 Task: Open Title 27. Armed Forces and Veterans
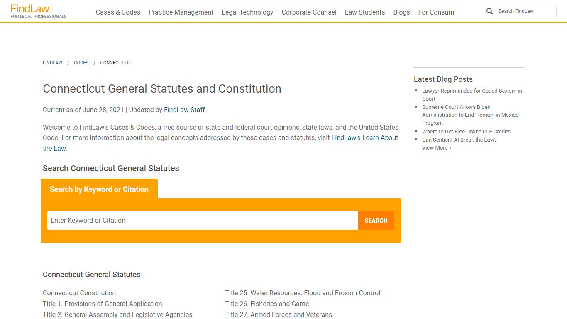[279, 314]
